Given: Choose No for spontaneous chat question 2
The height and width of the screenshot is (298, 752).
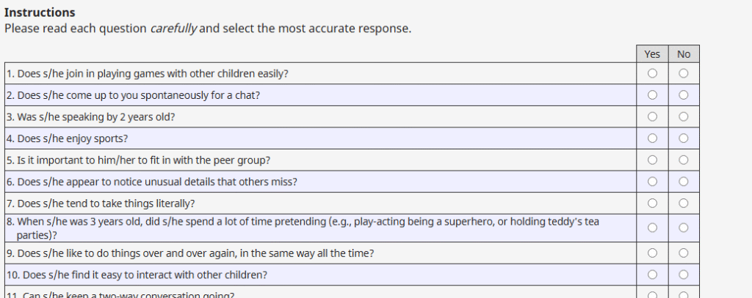Looking at the screenshot, I should point(684,94).
